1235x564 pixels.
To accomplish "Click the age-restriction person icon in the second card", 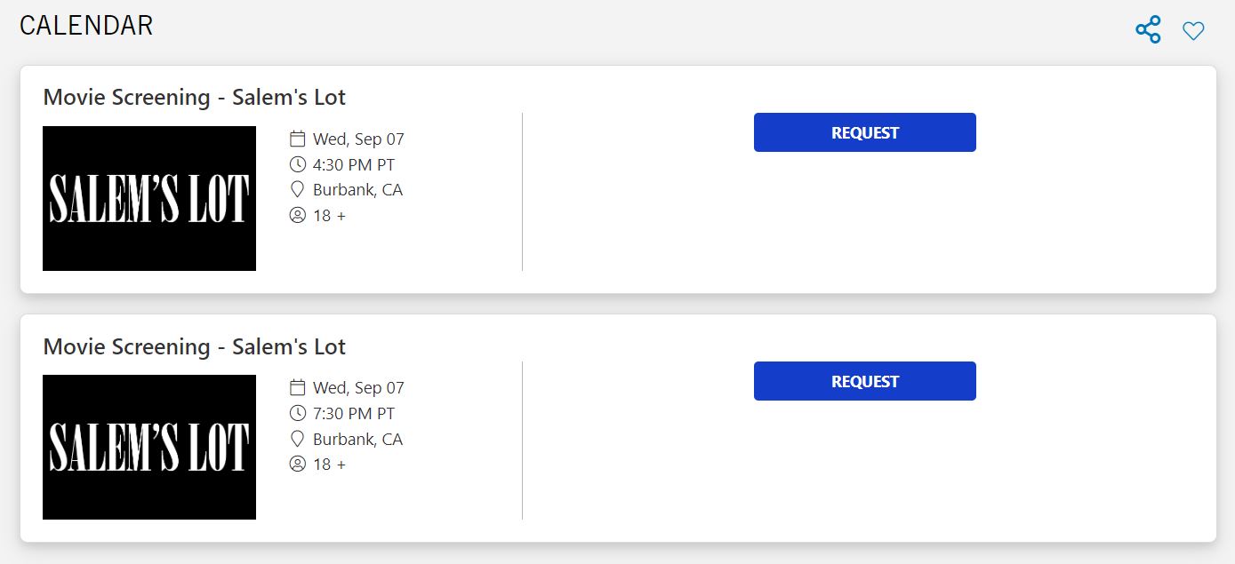I will 298,464.
